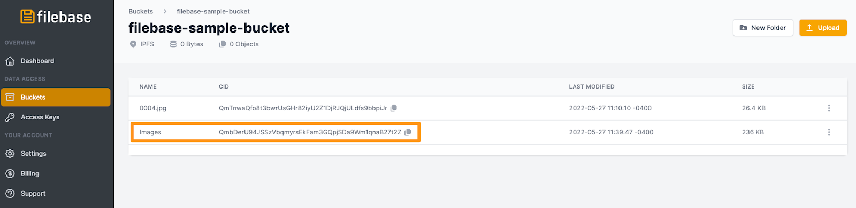Sort by Name column header
This screenshot has width=856, height=208.
click(148, 86)
